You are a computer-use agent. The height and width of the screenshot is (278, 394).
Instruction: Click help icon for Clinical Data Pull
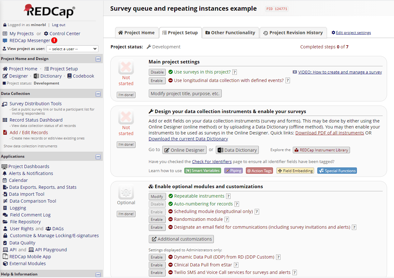click(236, 265)
